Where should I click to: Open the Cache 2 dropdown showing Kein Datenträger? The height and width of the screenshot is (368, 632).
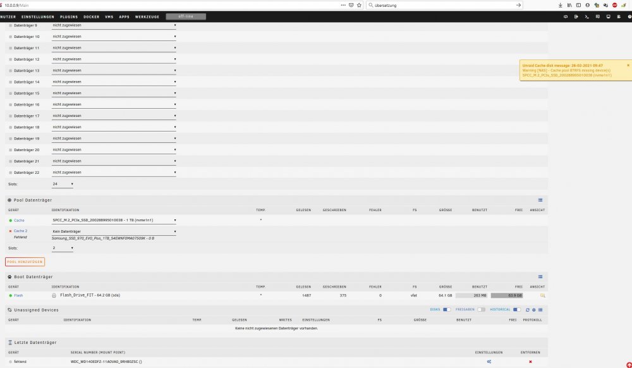pos(114,231)
